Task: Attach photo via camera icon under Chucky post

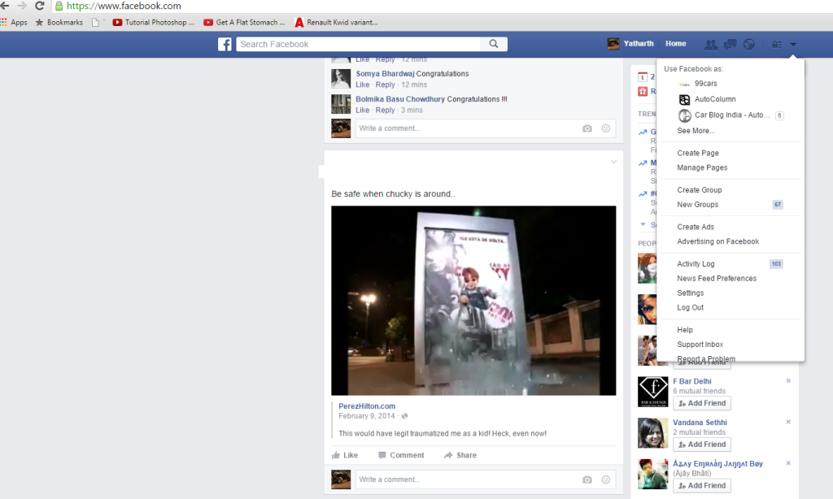Action: pyautogui.click(x=587, y=479)
